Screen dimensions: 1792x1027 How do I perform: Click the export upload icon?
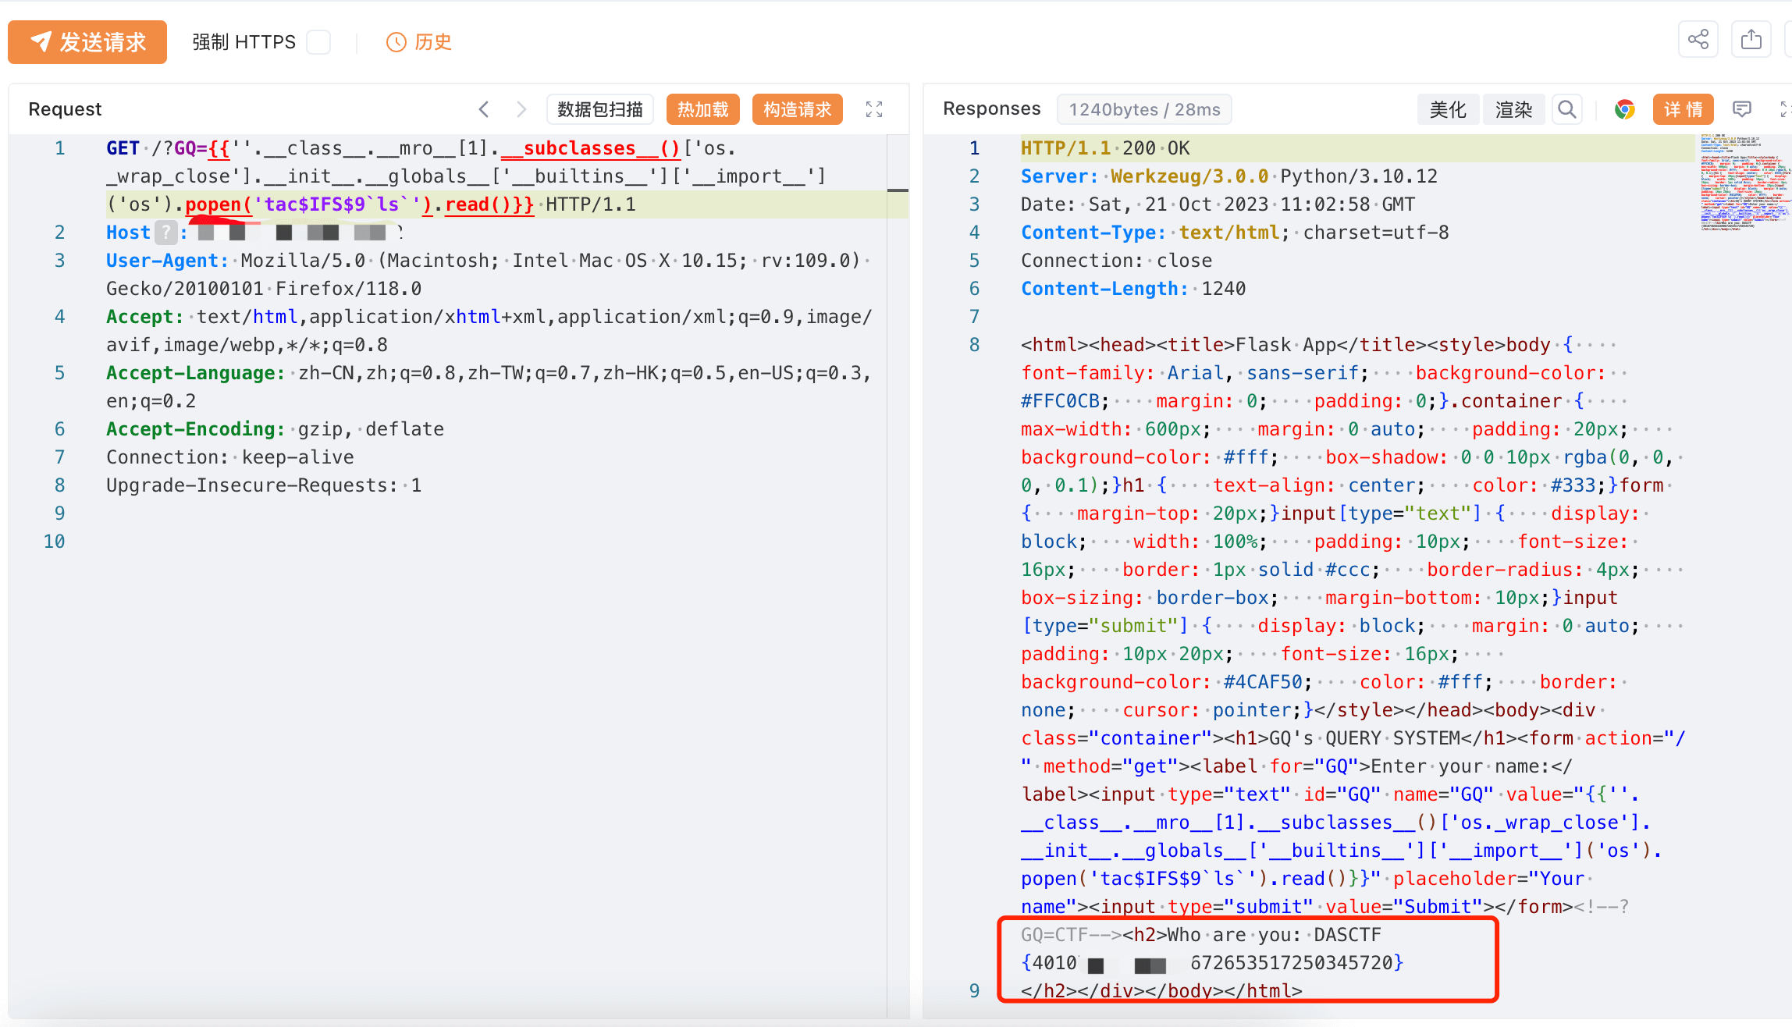tap(1751, 39)
